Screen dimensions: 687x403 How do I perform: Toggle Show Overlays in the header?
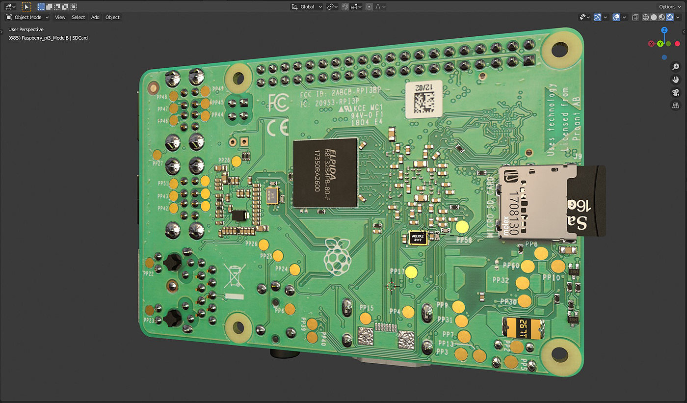click(x=617, y=17)
